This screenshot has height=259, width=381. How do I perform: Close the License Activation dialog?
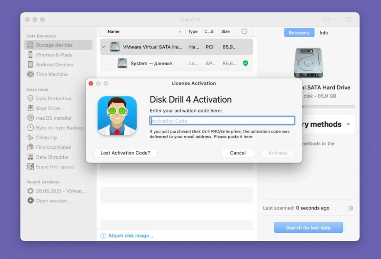[x=91, y=84]
